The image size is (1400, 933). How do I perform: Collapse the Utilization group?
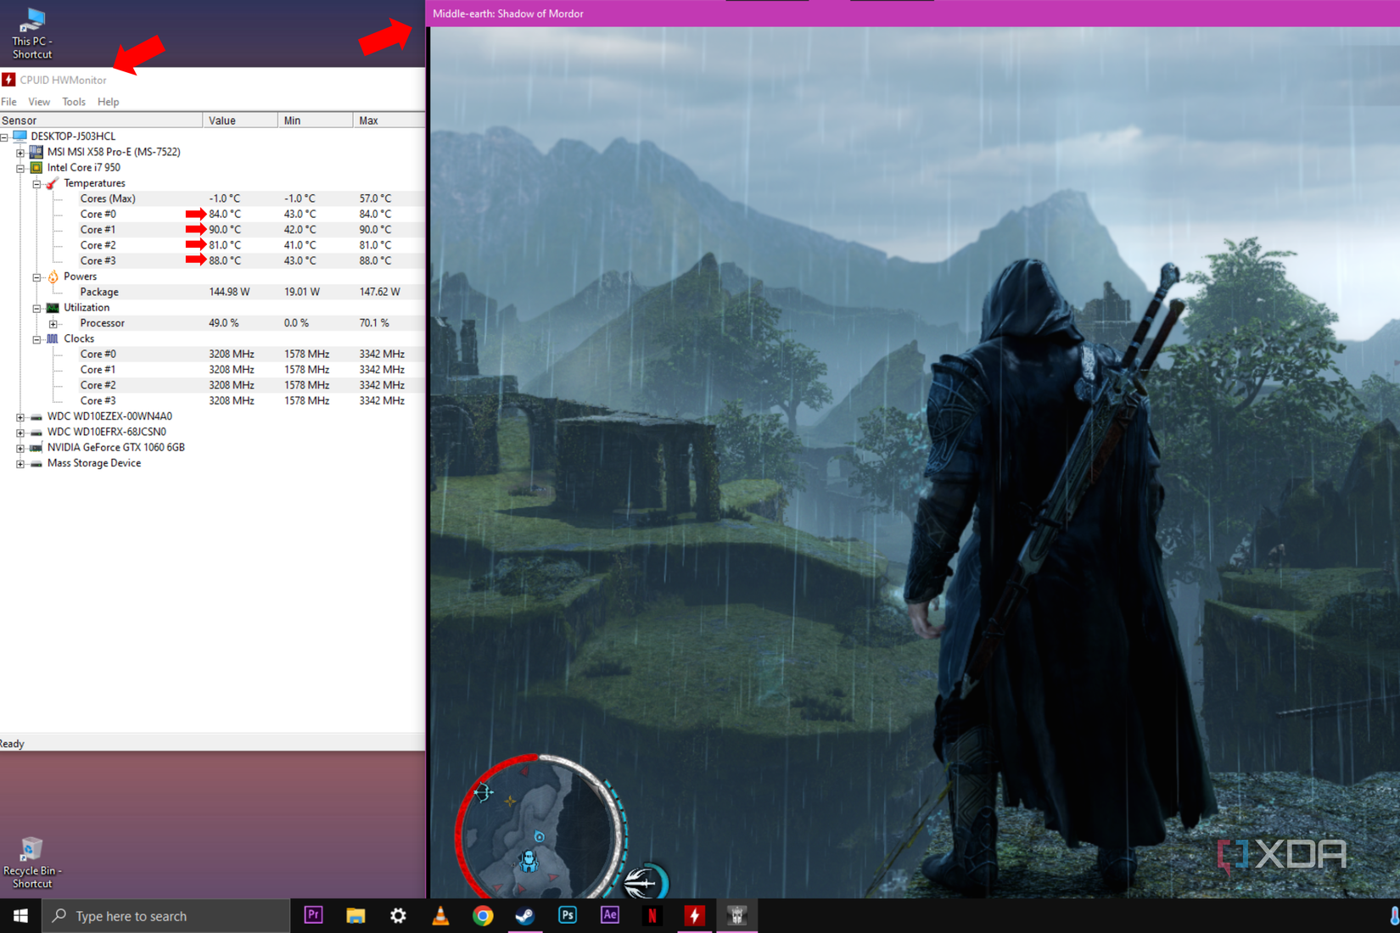click(36, 309)
